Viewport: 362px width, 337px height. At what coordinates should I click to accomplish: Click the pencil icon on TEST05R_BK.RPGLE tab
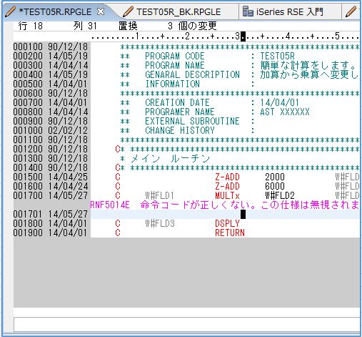point(128,11)
